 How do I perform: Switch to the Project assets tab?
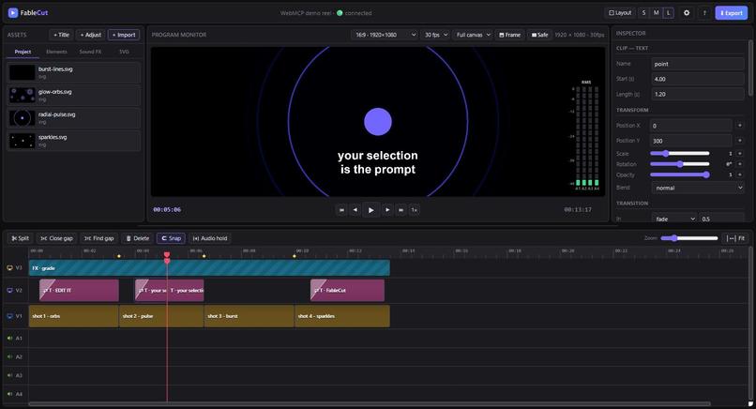click(x=23, y=52)
